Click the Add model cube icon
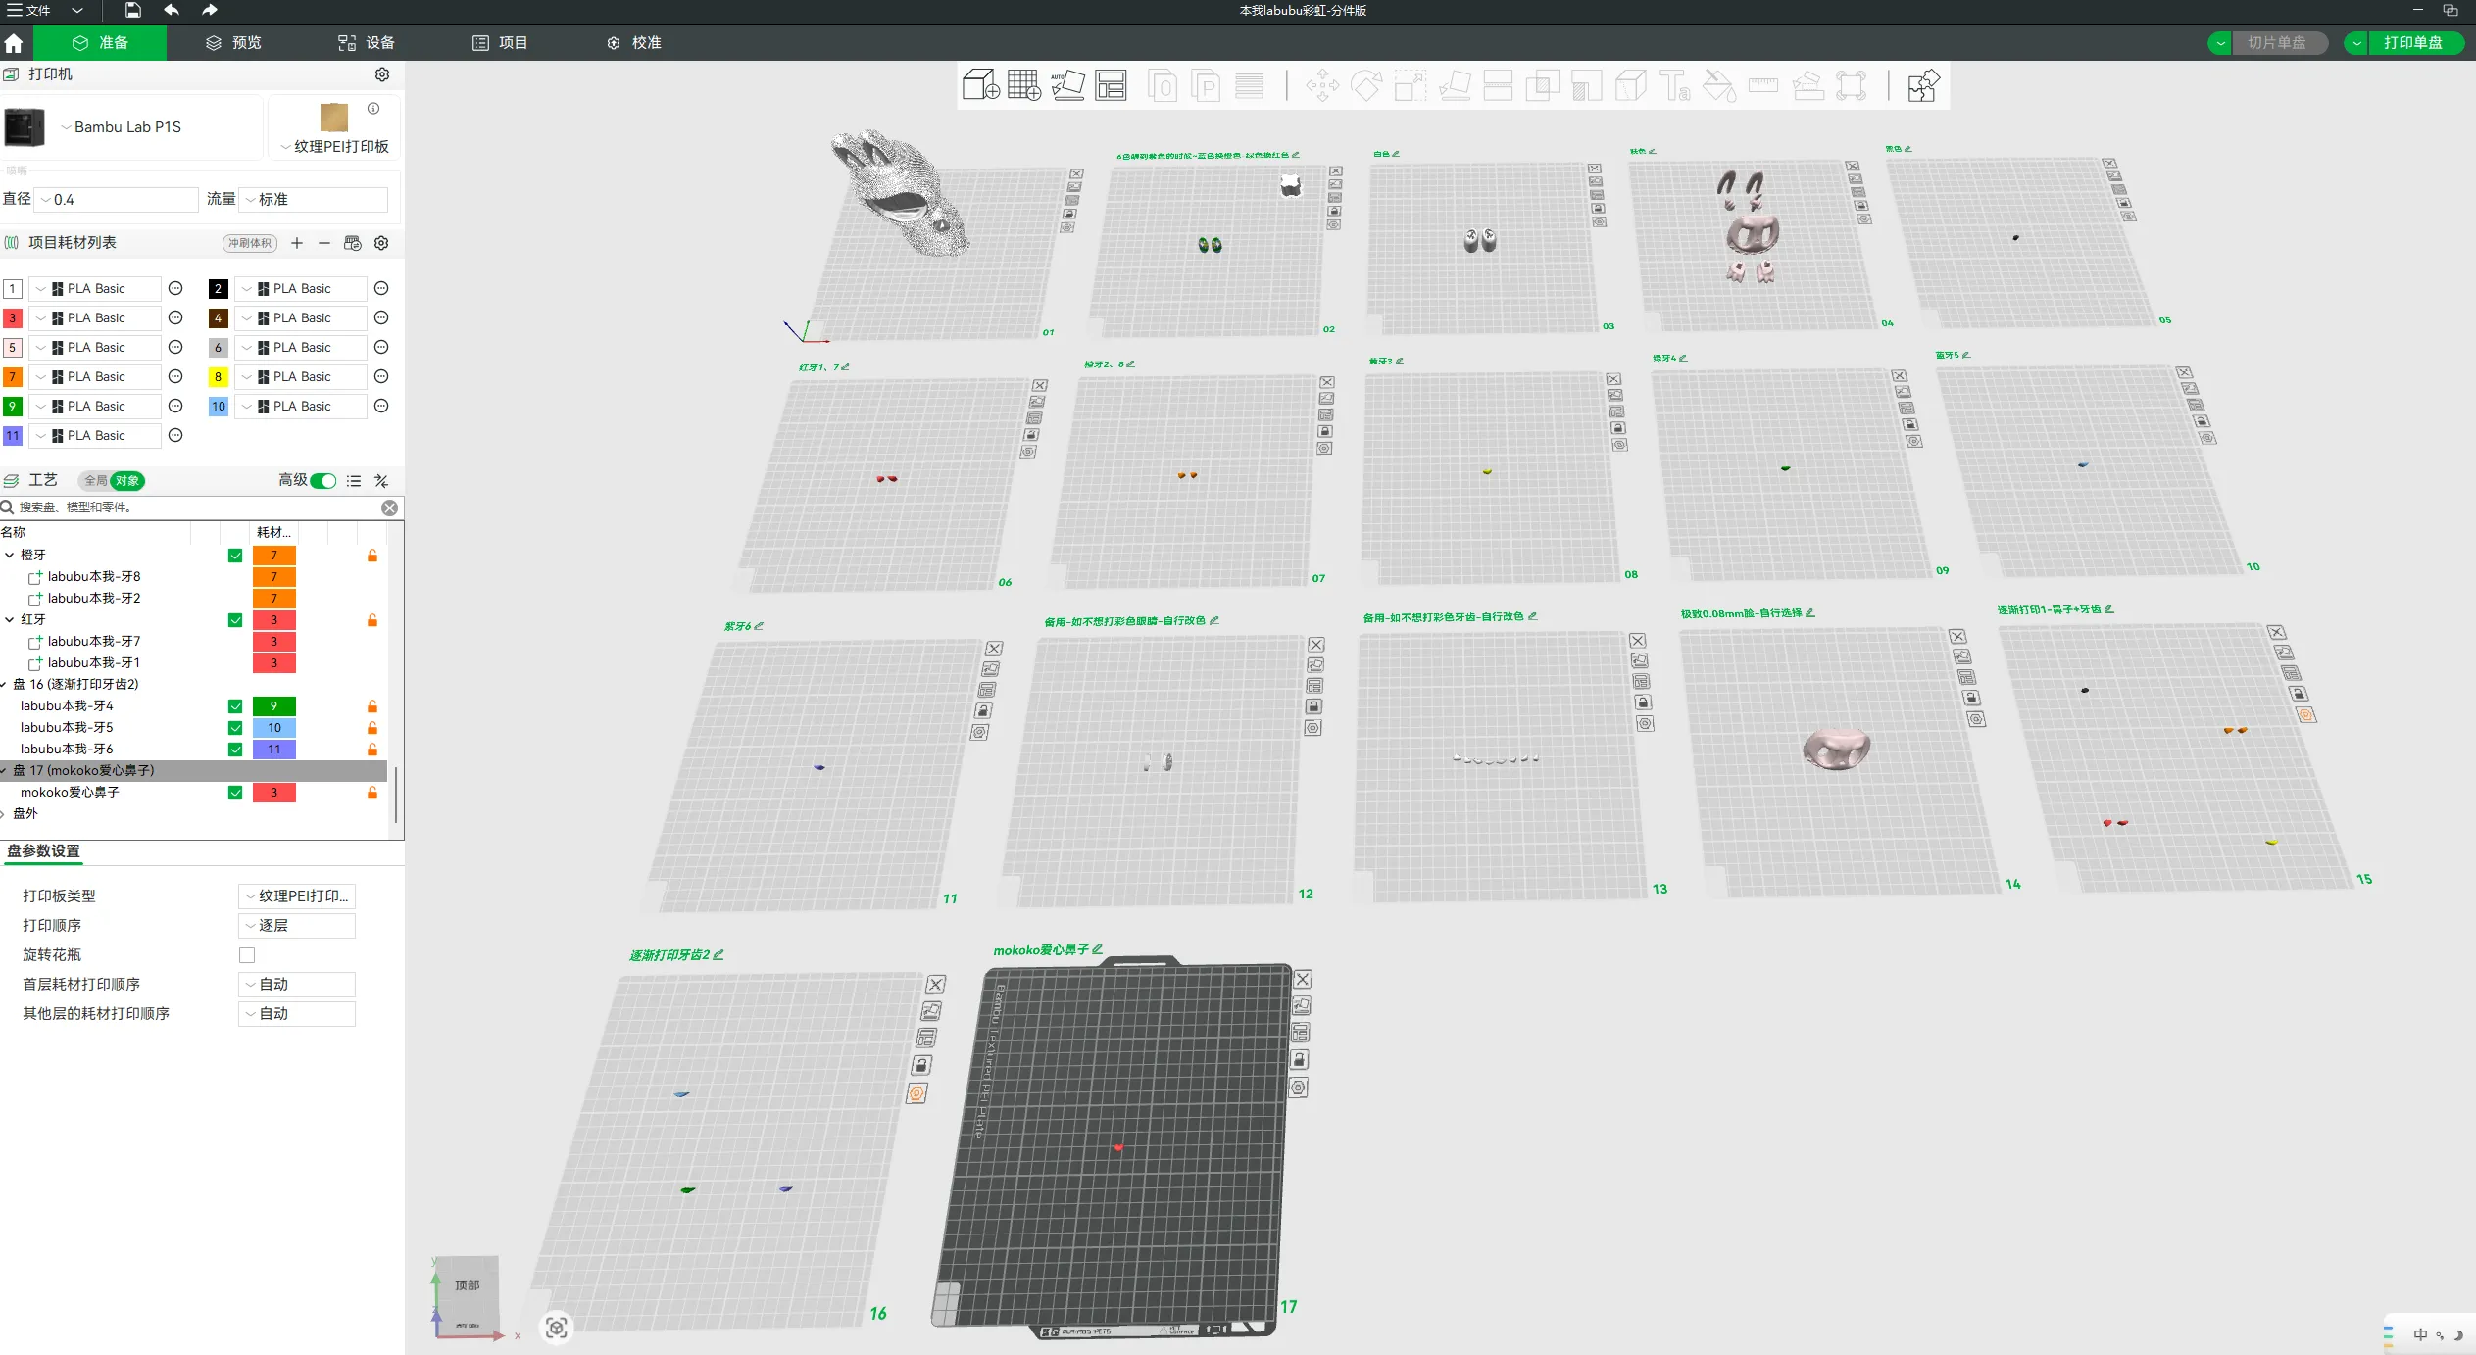Viewport: 2476px width, 1355px height. (x=980, y=85)
